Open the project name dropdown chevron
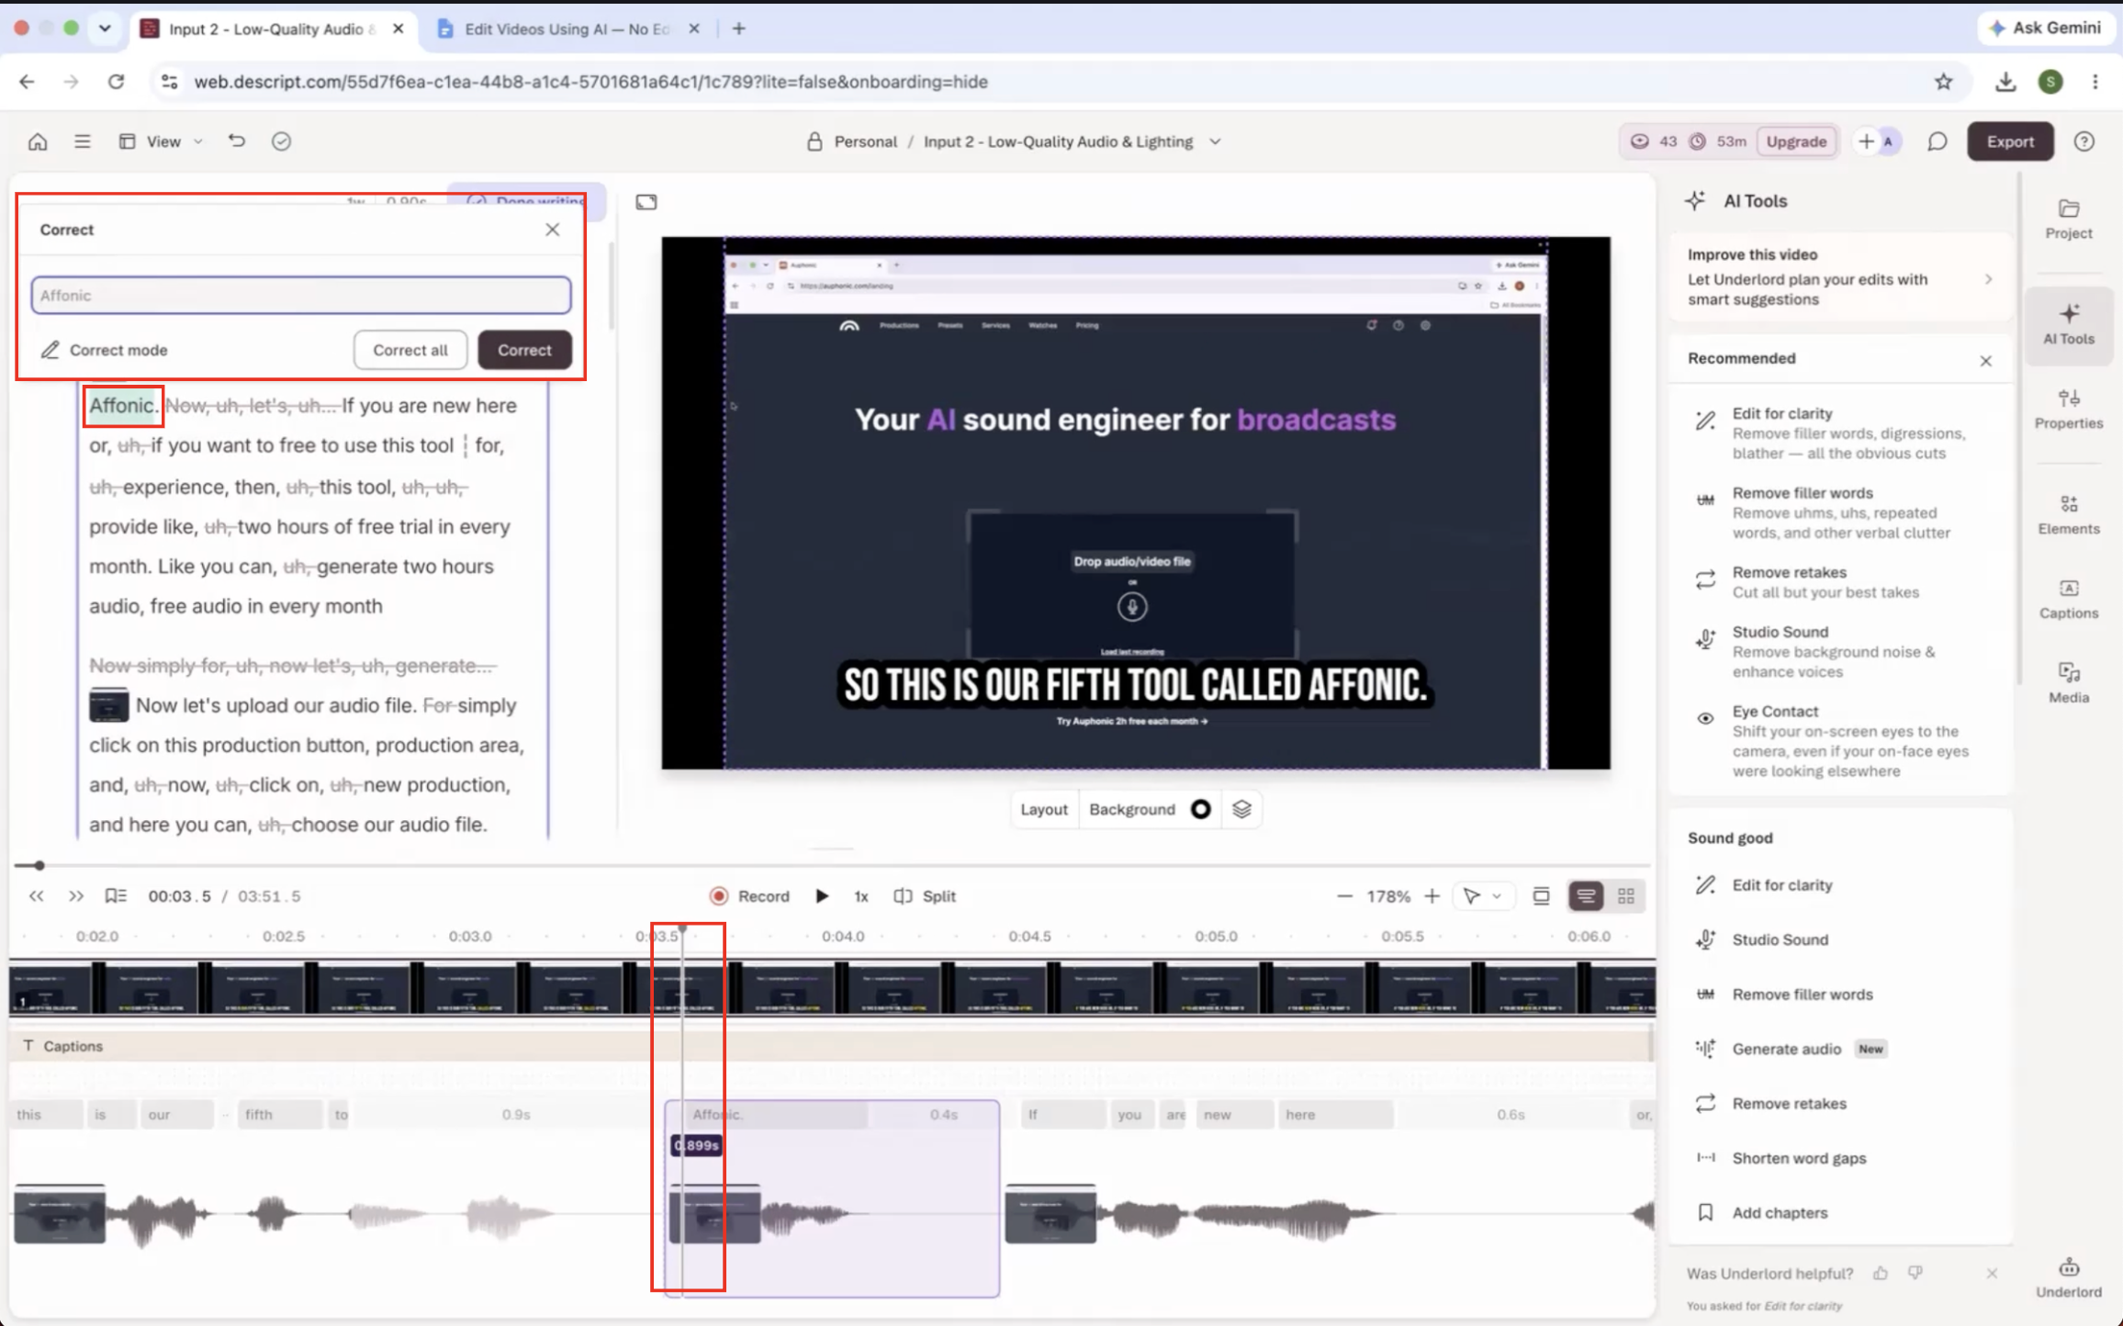 1215,141
